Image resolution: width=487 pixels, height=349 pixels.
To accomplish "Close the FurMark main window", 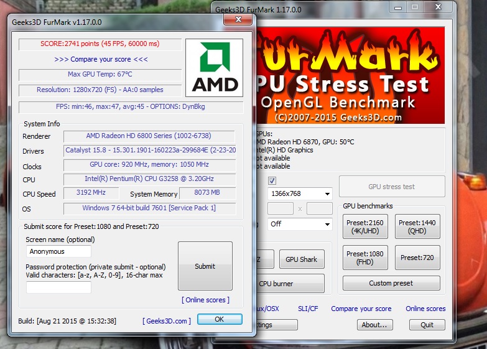I will [x=438, y=7].
